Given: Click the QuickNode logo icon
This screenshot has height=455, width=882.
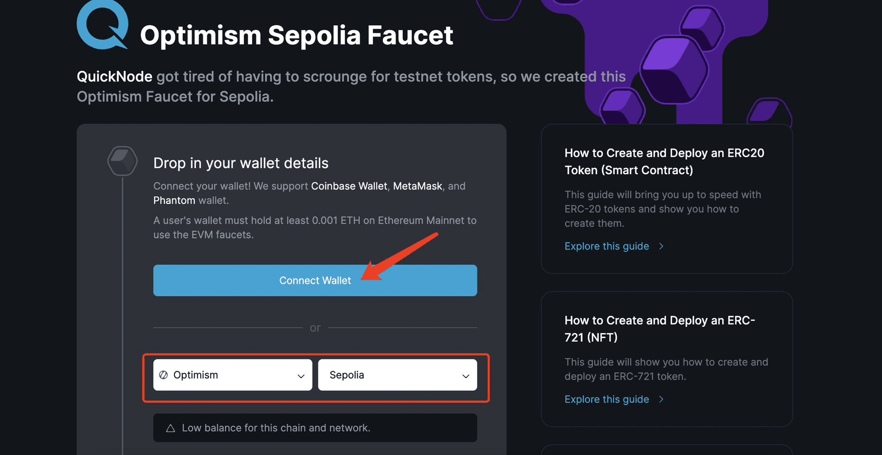Looking at the screenshot, I should click(102, 25).
